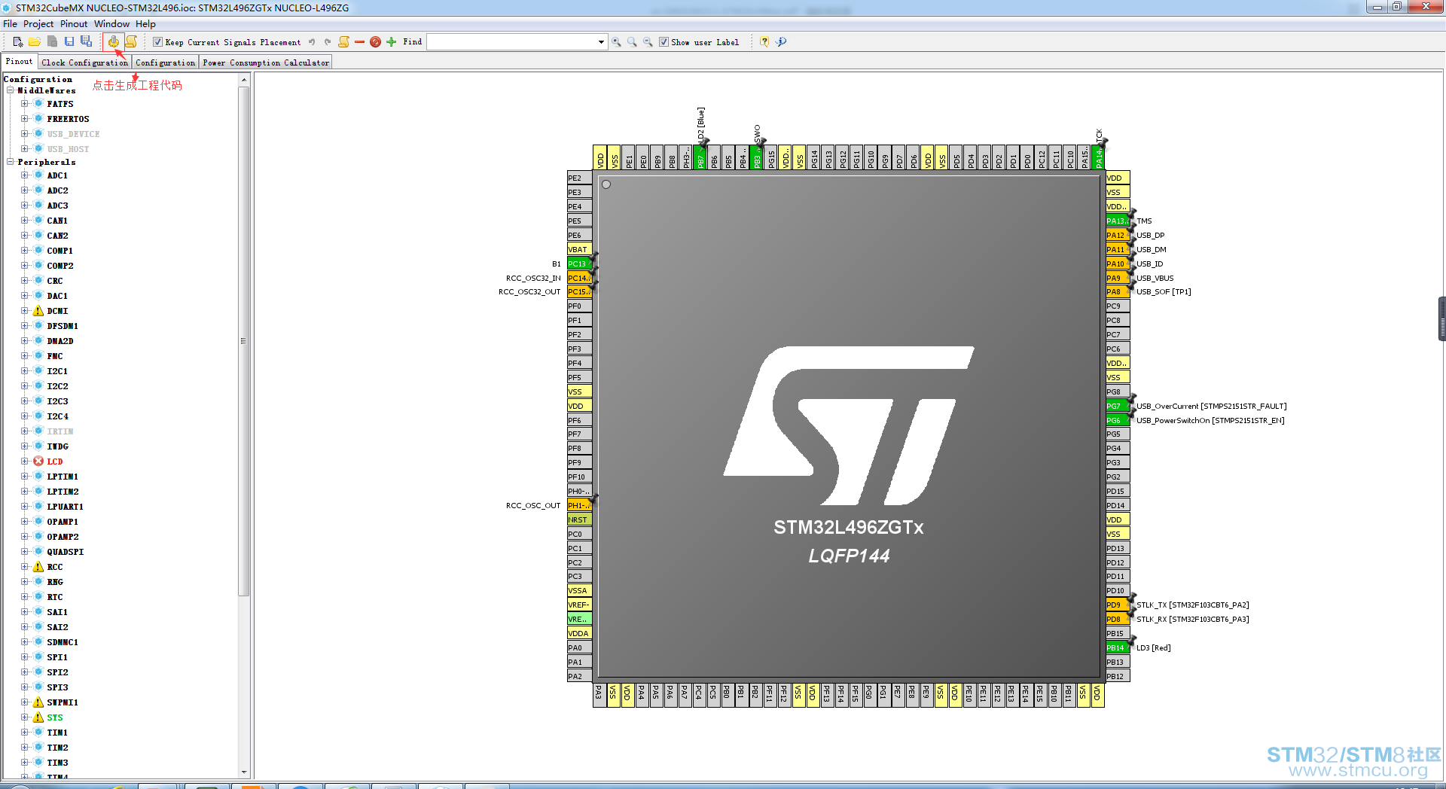Click the New Project toolbar icon
Image resolution: width=1446 pixels, height=789 pixels.
point(17,41)
